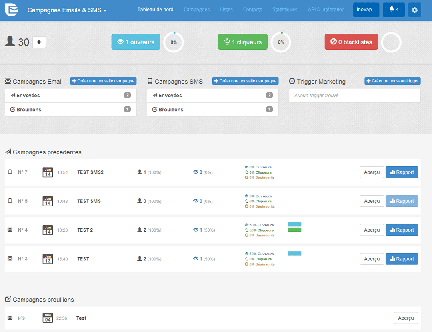
Task: Click the envelope logo icon in header
Action: click(x=11, y=10)
